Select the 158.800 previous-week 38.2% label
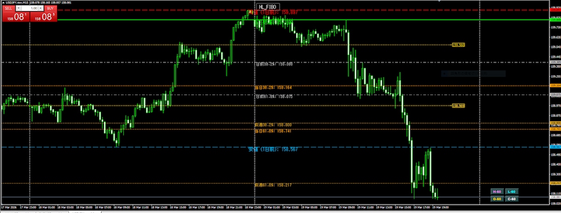This screenshot has width=561, height=213. (x=274, y=125)
